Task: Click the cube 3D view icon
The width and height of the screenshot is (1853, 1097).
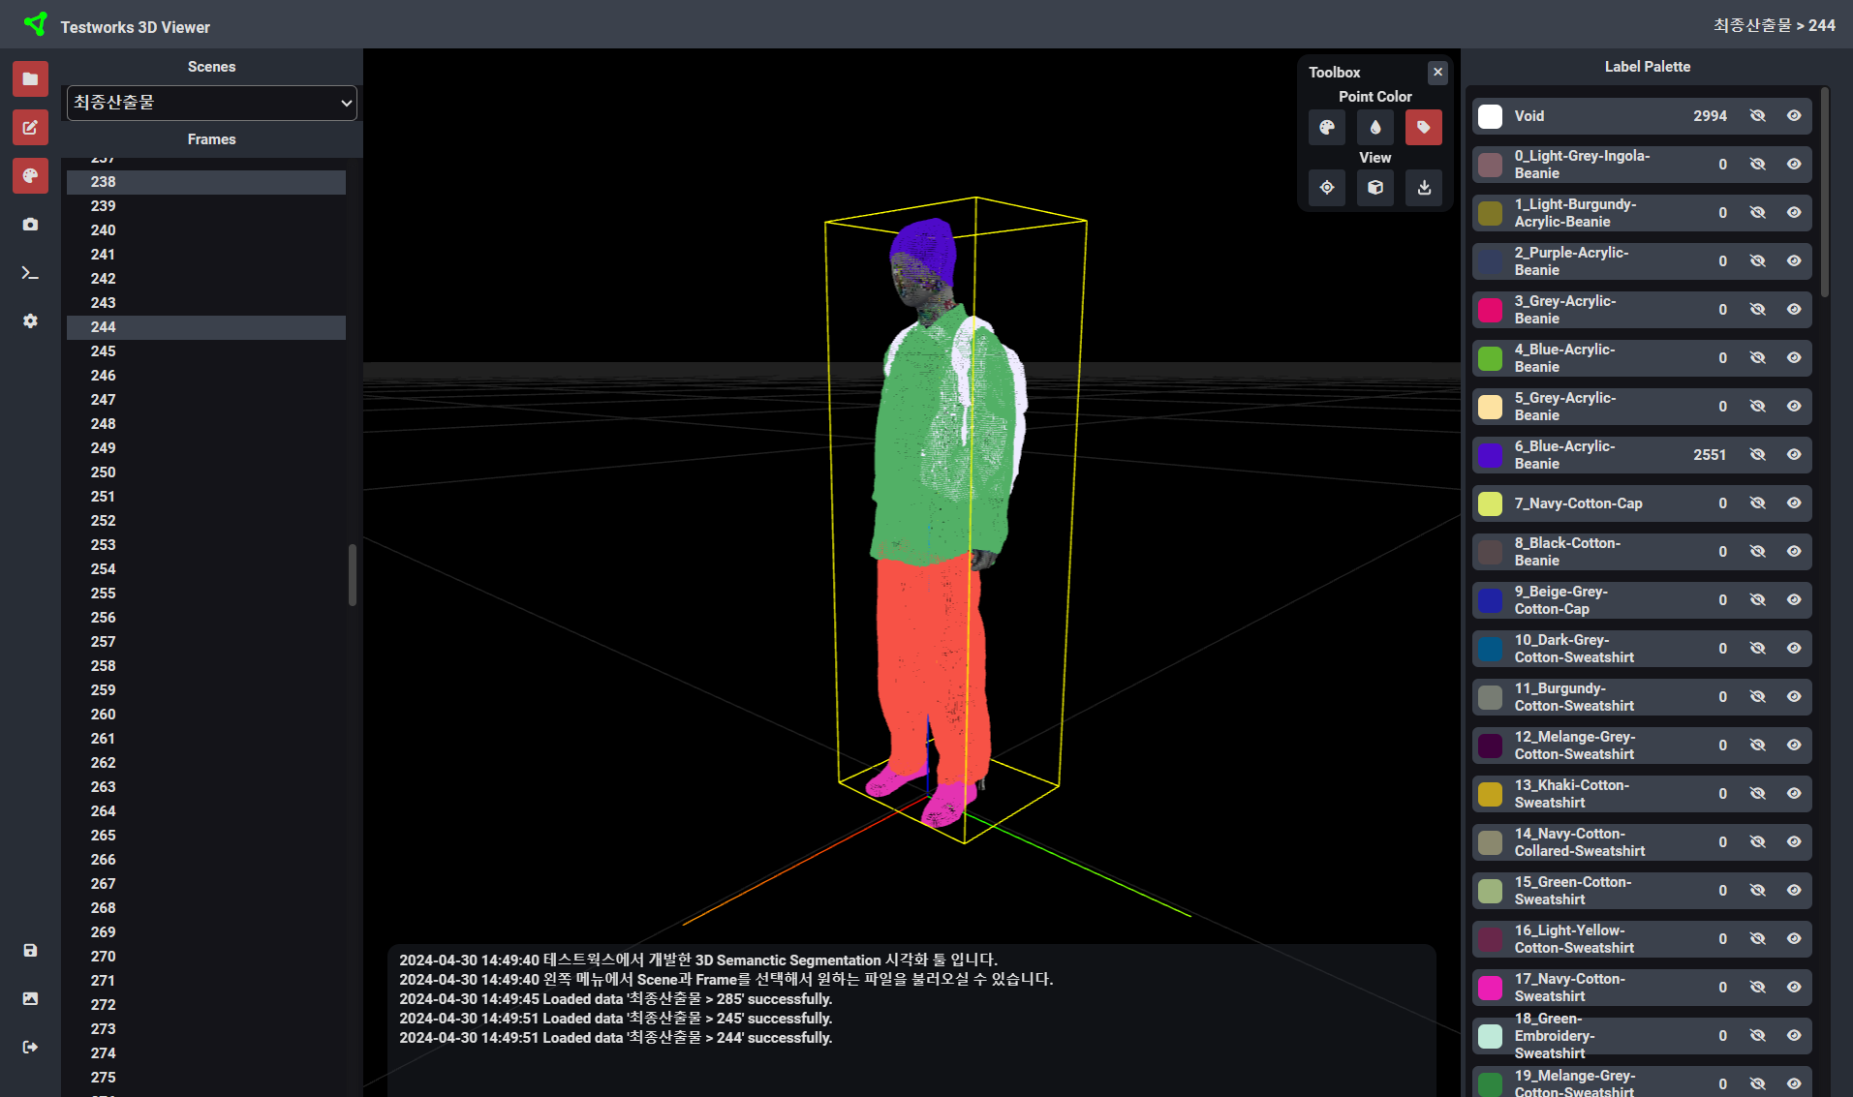Action: (1374, 188)
